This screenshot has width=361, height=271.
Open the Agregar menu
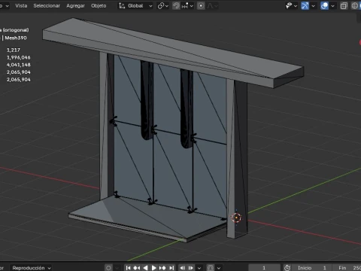click(x=75, y=5)
